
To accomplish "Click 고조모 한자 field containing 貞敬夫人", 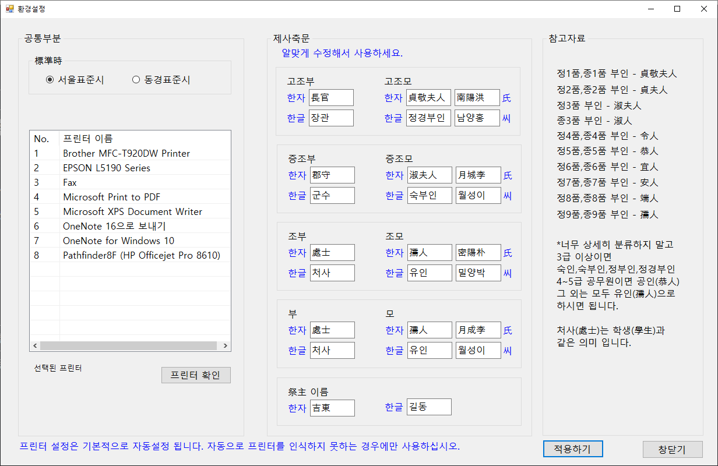I will pyautogui.click(x=428, y=98).
